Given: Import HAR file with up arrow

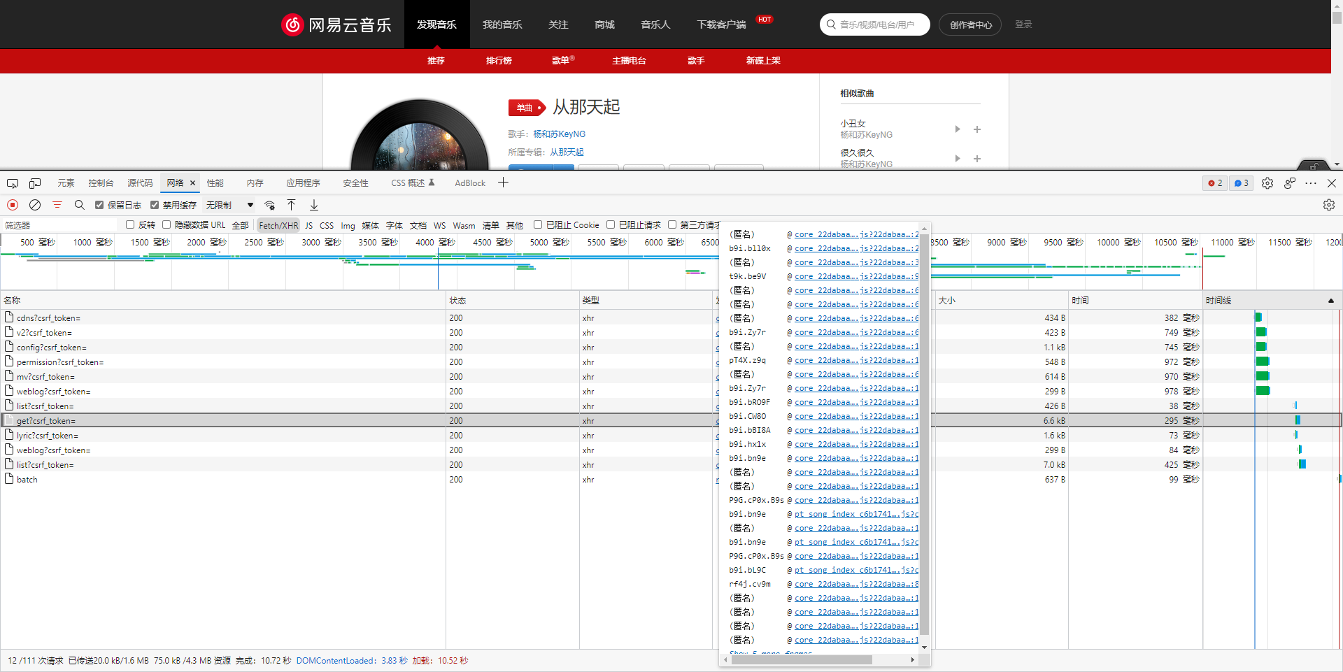Looking at the screenshot, I should [x=292, y=205].
